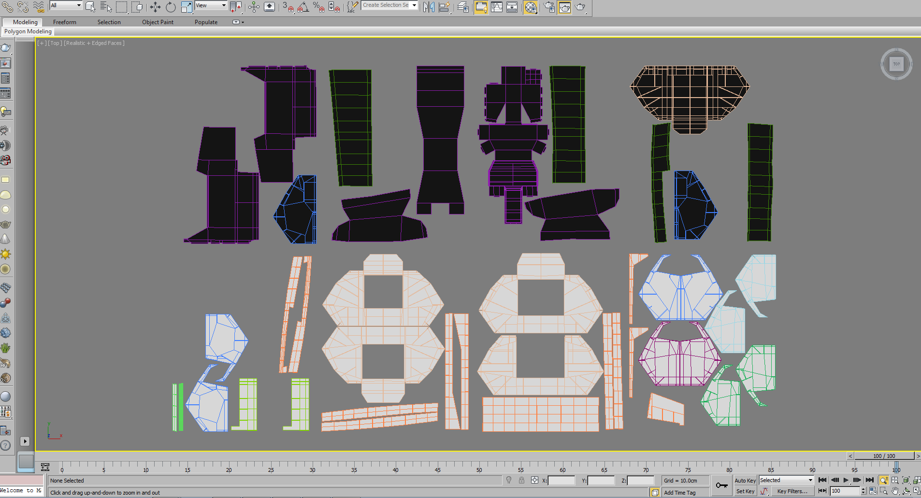The image size is (921, 498).
Task: Toggle the Selection Lock padlock
Action: point(521,480)
